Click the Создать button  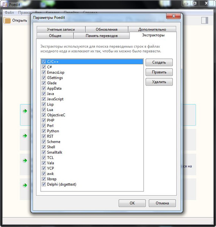159,62
